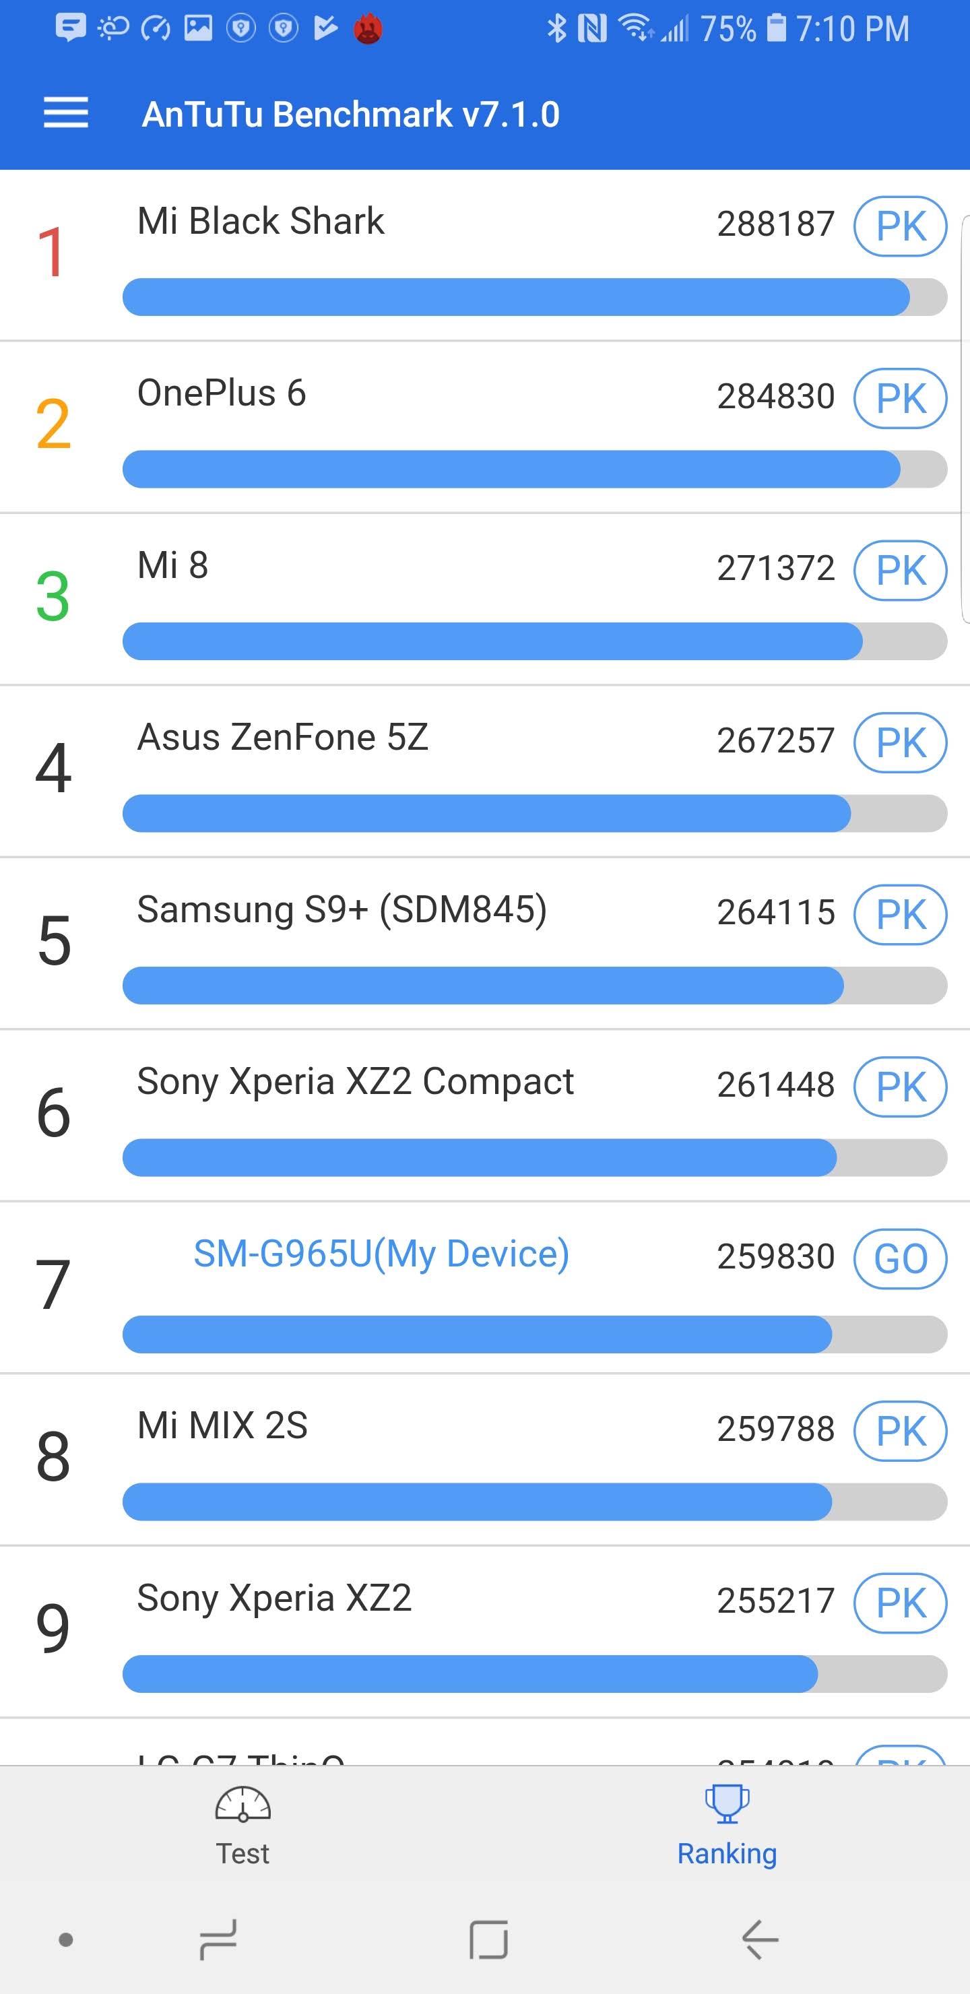Image resolution: width=970 pixels, height=1994 pixels.
Task: Tap GO button for SM-G965U device
Action: point(901,1258)
